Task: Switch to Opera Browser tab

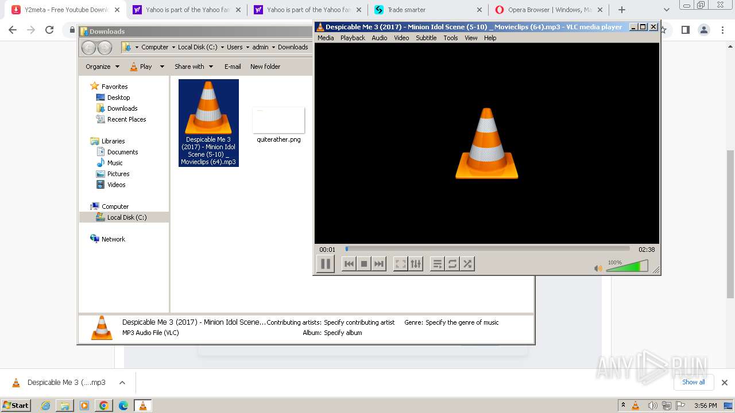Action: (x=548, y=10)
